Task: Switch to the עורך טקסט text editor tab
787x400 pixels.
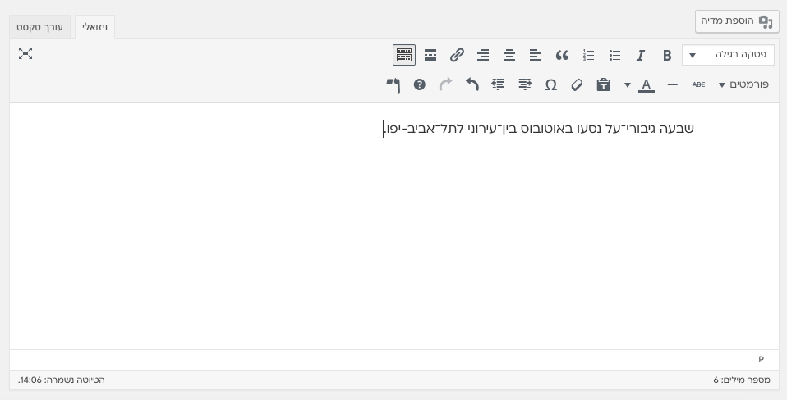Action: click(39, 27)
